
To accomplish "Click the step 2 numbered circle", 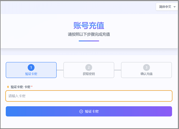I will pyautogui.click(x=89, y=67).
